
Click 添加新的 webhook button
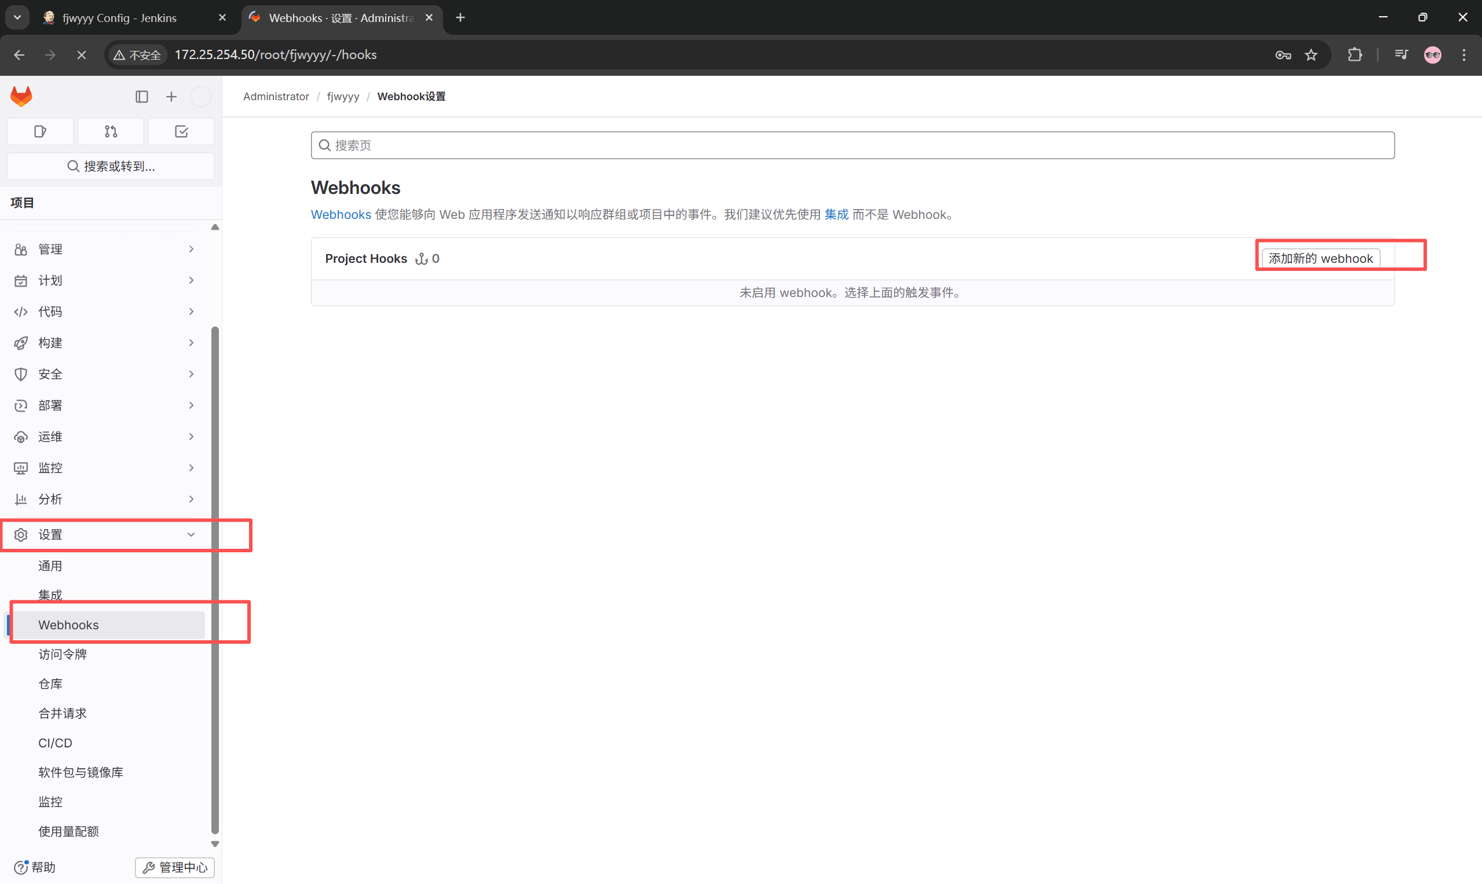click(1320, 258)
